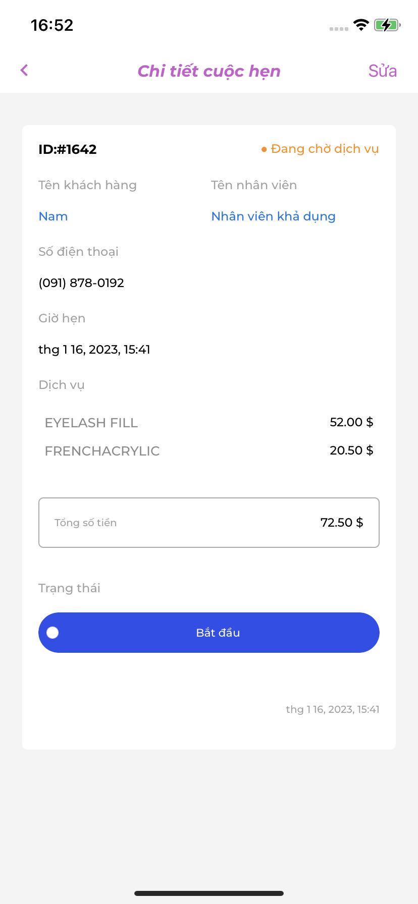Tap the white circle on the Bắt đầu bar
This screenshot has width=418, height=904.
click(53, 633)
